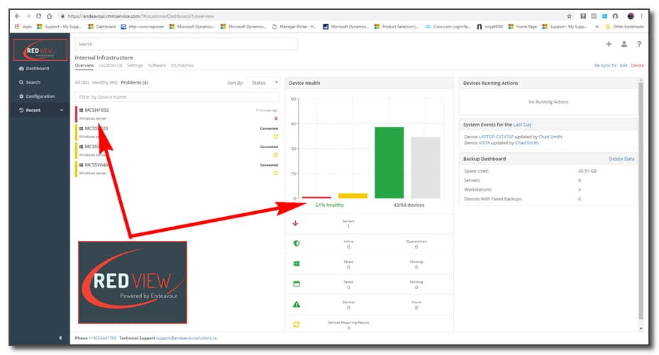Click the green bar in Device Health chart
659x355 pixels.
[x=389, y=162]
